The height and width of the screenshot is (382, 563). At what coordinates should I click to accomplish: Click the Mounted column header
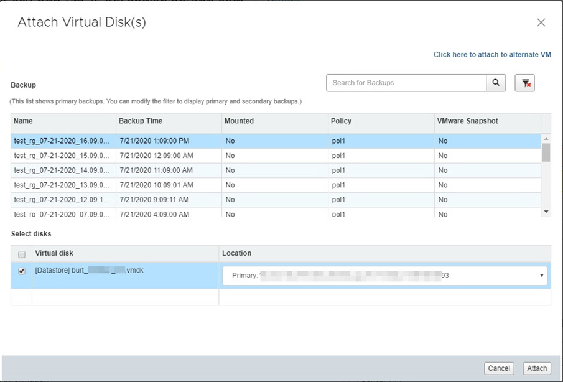click(274, 121)
